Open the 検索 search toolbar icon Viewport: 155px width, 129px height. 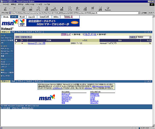46,9
